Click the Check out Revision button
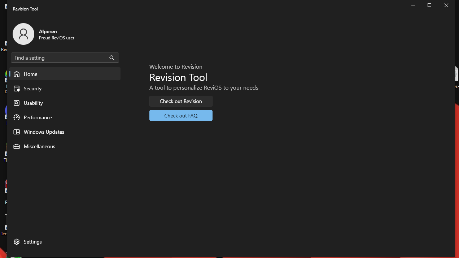Viewport: 459px width, 258px height. coord(181,101)
